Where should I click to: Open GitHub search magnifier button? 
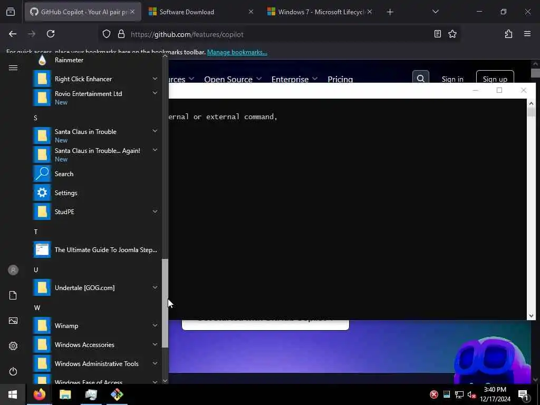(x=420, y=78)
